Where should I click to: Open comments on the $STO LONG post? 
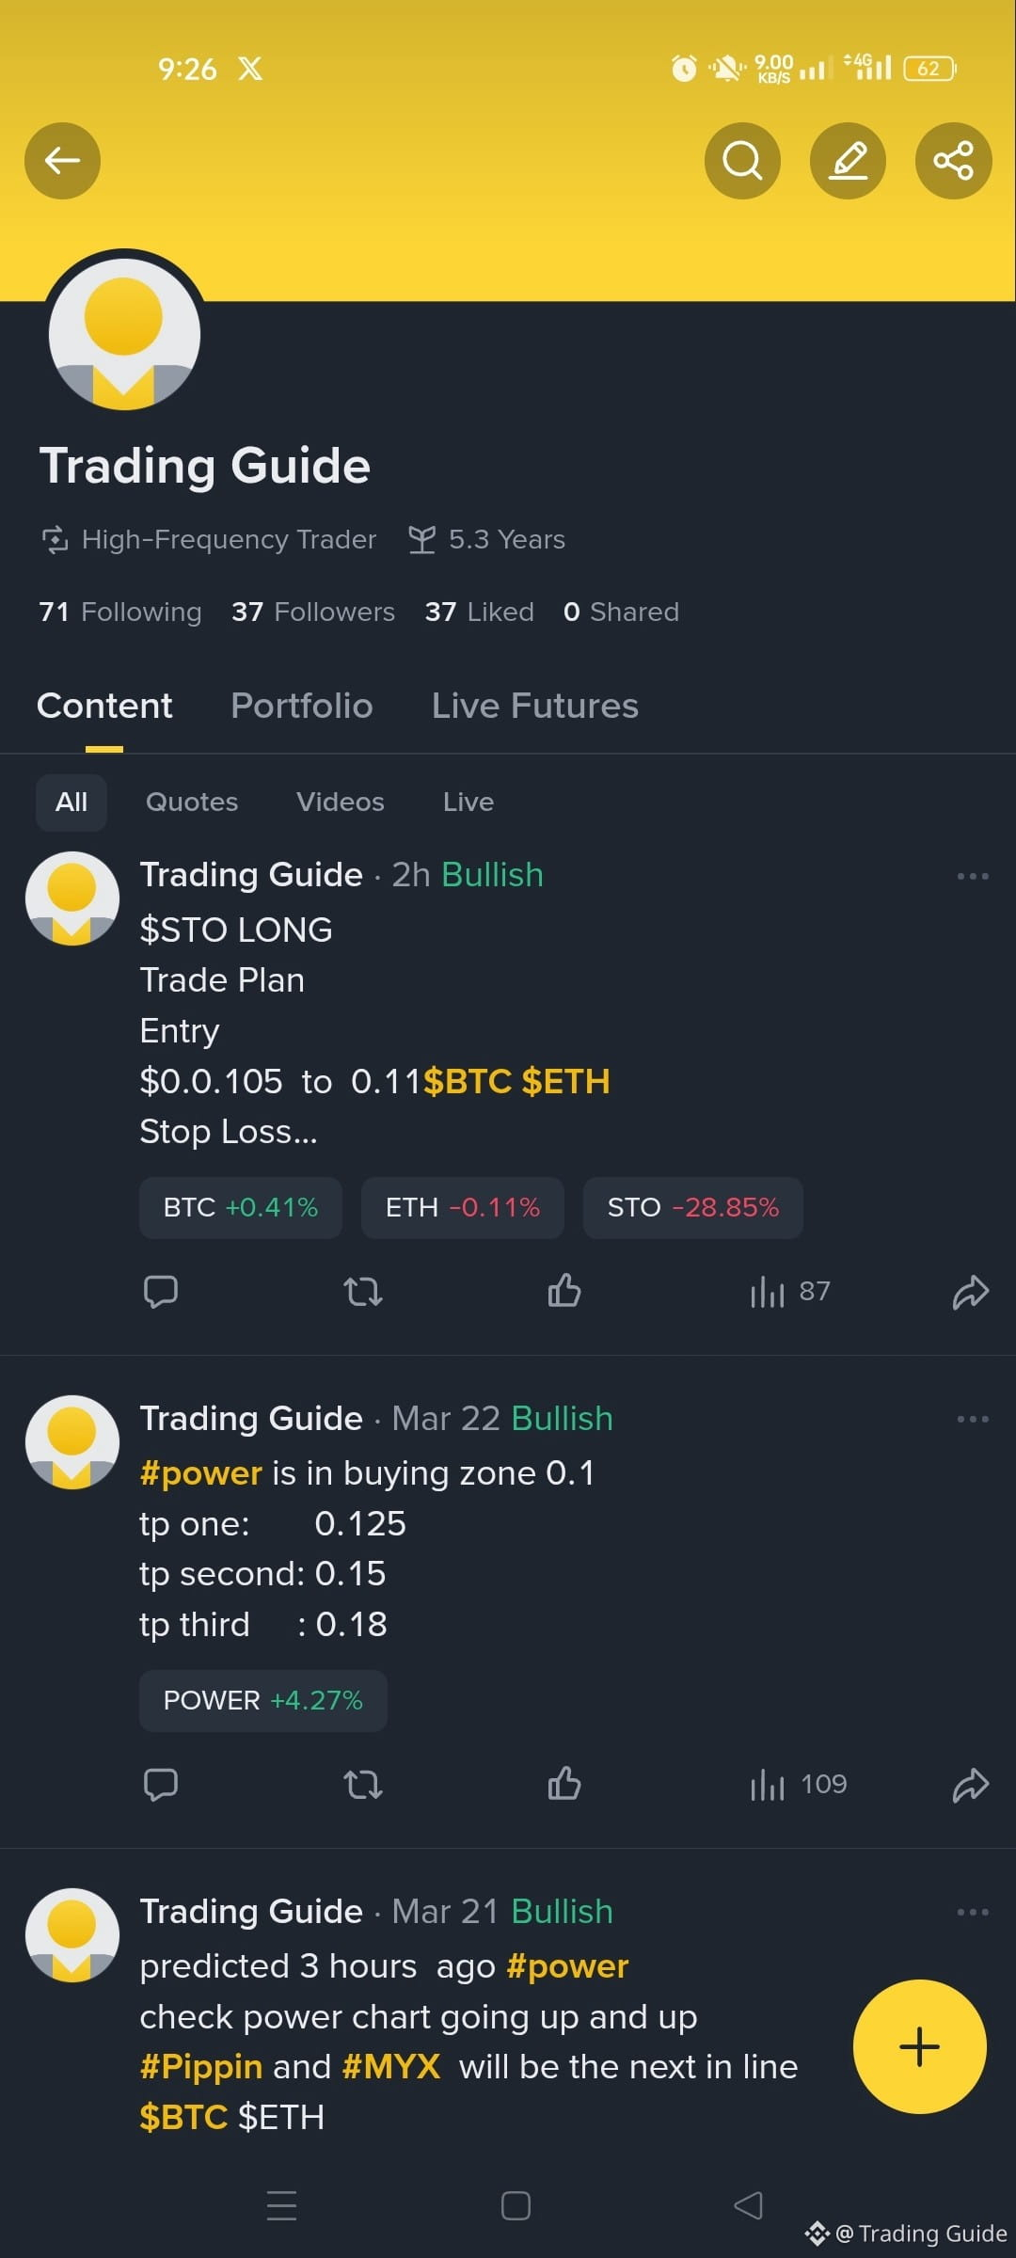point(161,1292)
